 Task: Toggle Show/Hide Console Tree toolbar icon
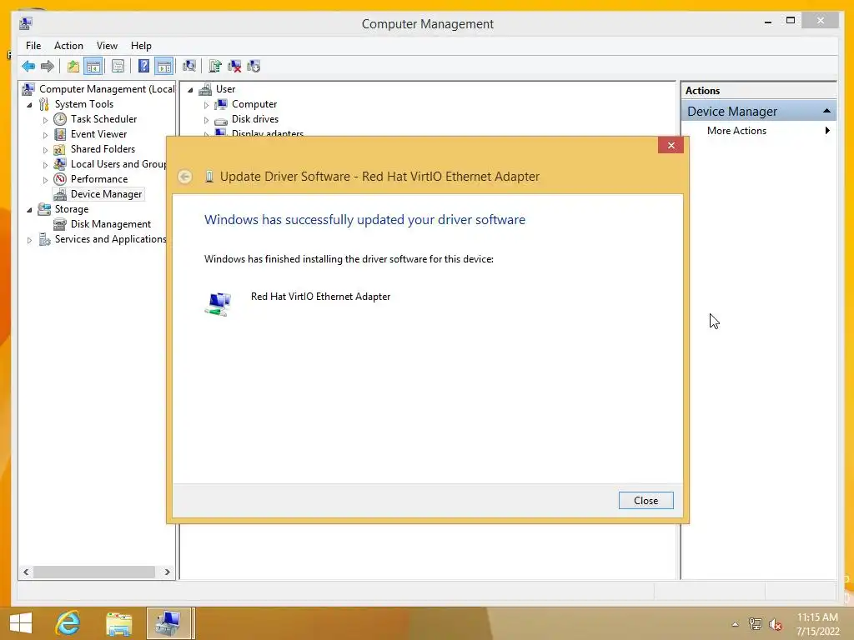click(x=93, y=67)
